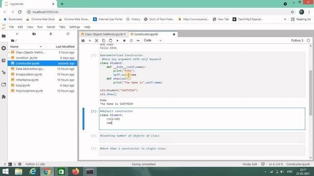Click the kernel status circle indicator

(x=309, y=40)
